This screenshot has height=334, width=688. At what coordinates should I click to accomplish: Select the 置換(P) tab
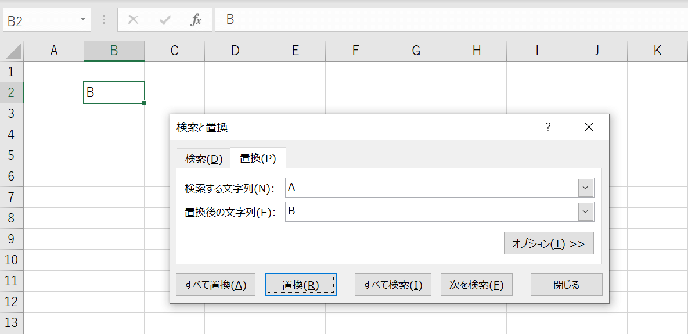tap(258, 159)
